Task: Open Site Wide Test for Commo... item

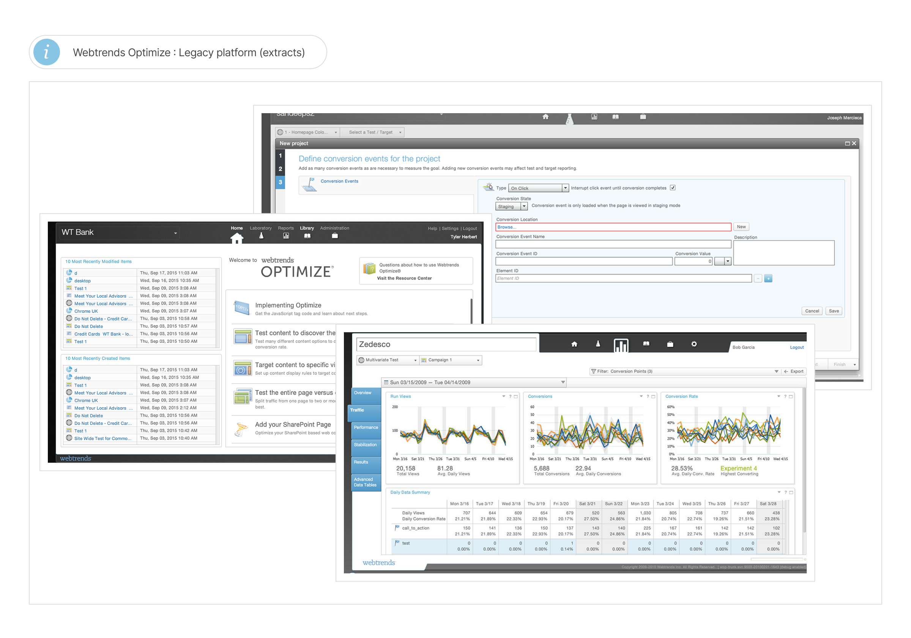Action: [x=103, y=439]
